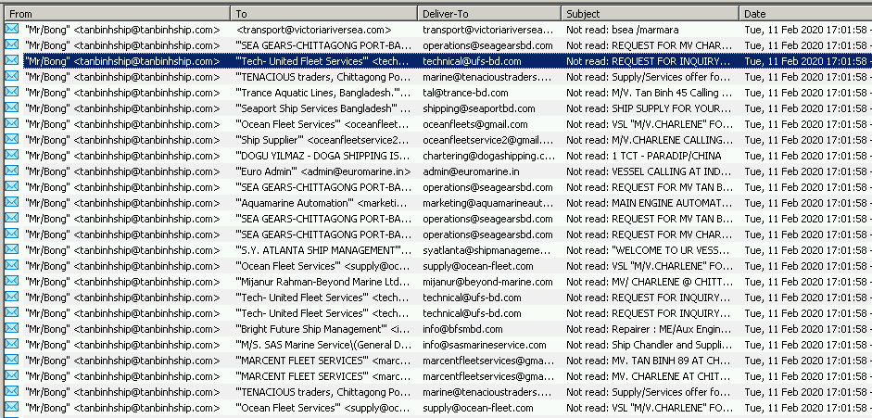Screen dimensions: 872x418
Task: Click the Date column header
Action: click(x=806, y=13)
